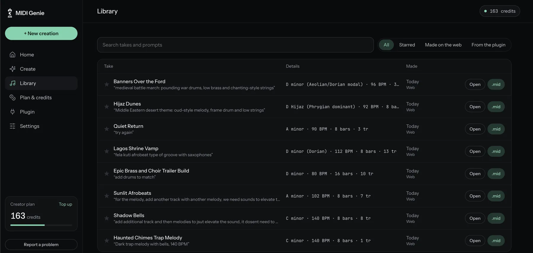The image size is (533, 253).
Task: Click the Plan & credits coins icon
Action: [x=12, y=98]
